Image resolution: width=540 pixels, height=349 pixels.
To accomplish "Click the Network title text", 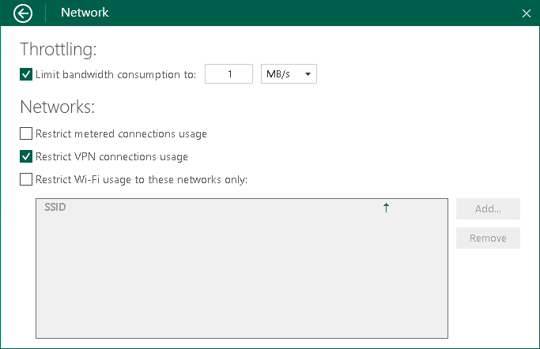I will pos(85,13).
